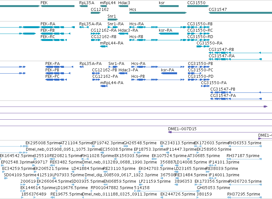Select transcript PEK-RC
The width and height of the screenshot is (272, 199).
[x=54, y=40]
